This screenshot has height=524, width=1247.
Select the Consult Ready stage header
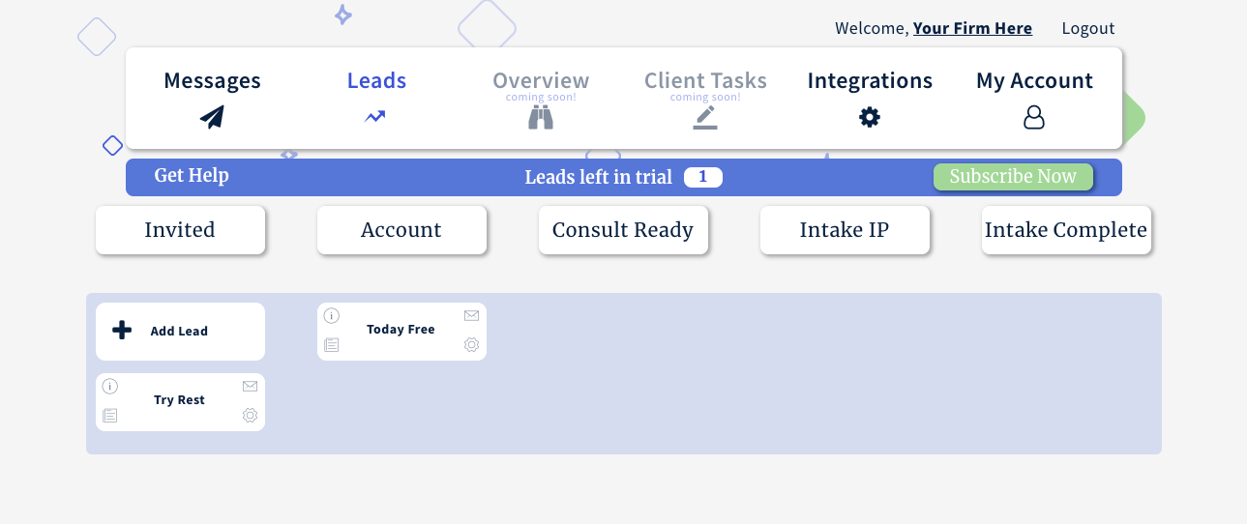coord(623,230)
